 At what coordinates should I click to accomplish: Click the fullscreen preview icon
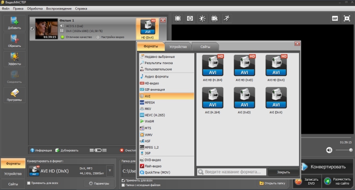(347, 18)
